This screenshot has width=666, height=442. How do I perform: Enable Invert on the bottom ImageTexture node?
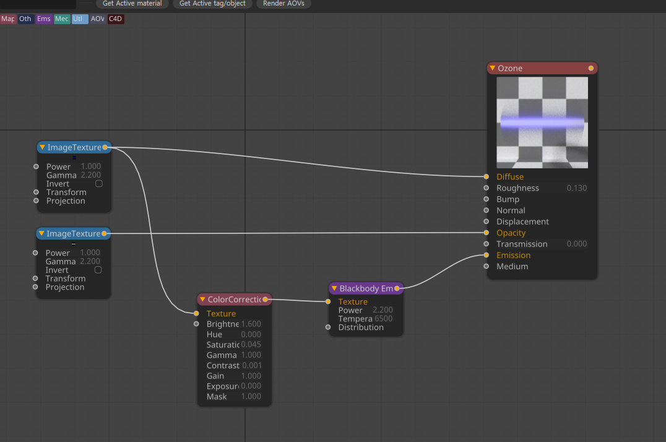(x=98, y=270)
